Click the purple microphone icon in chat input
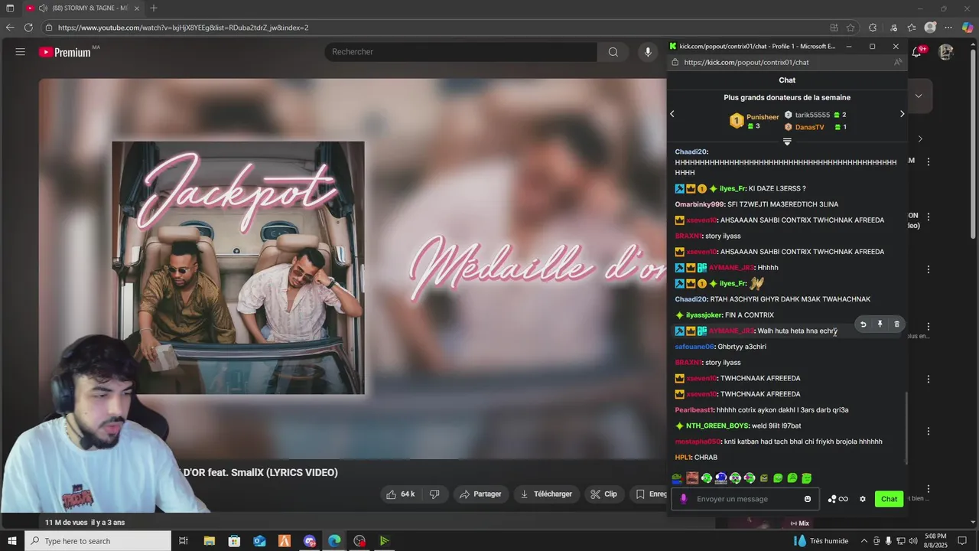Image resolution: width=979 pixels, height=551 pixels. tap(684, 499)
